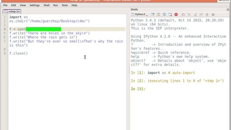This screenshot has width=231, height=130.
Task: Click the greyed-out curved-arrow debug step icon
Action: (x=189, y=14)
